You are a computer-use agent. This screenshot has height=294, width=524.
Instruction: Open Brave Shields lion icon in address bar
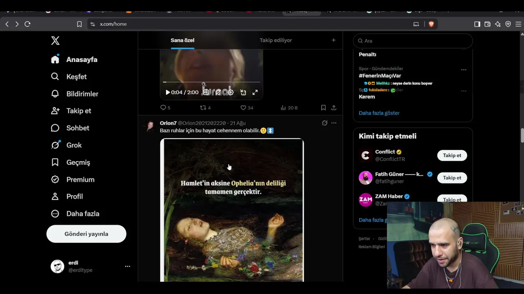(431, 24)
